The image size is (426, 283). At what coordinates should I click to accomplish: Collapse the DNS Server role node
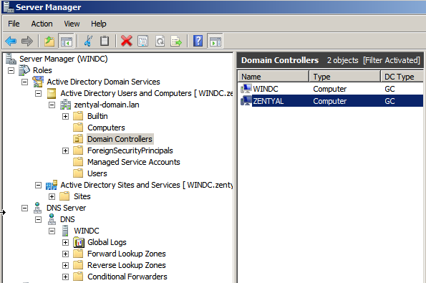coord(24,208)
